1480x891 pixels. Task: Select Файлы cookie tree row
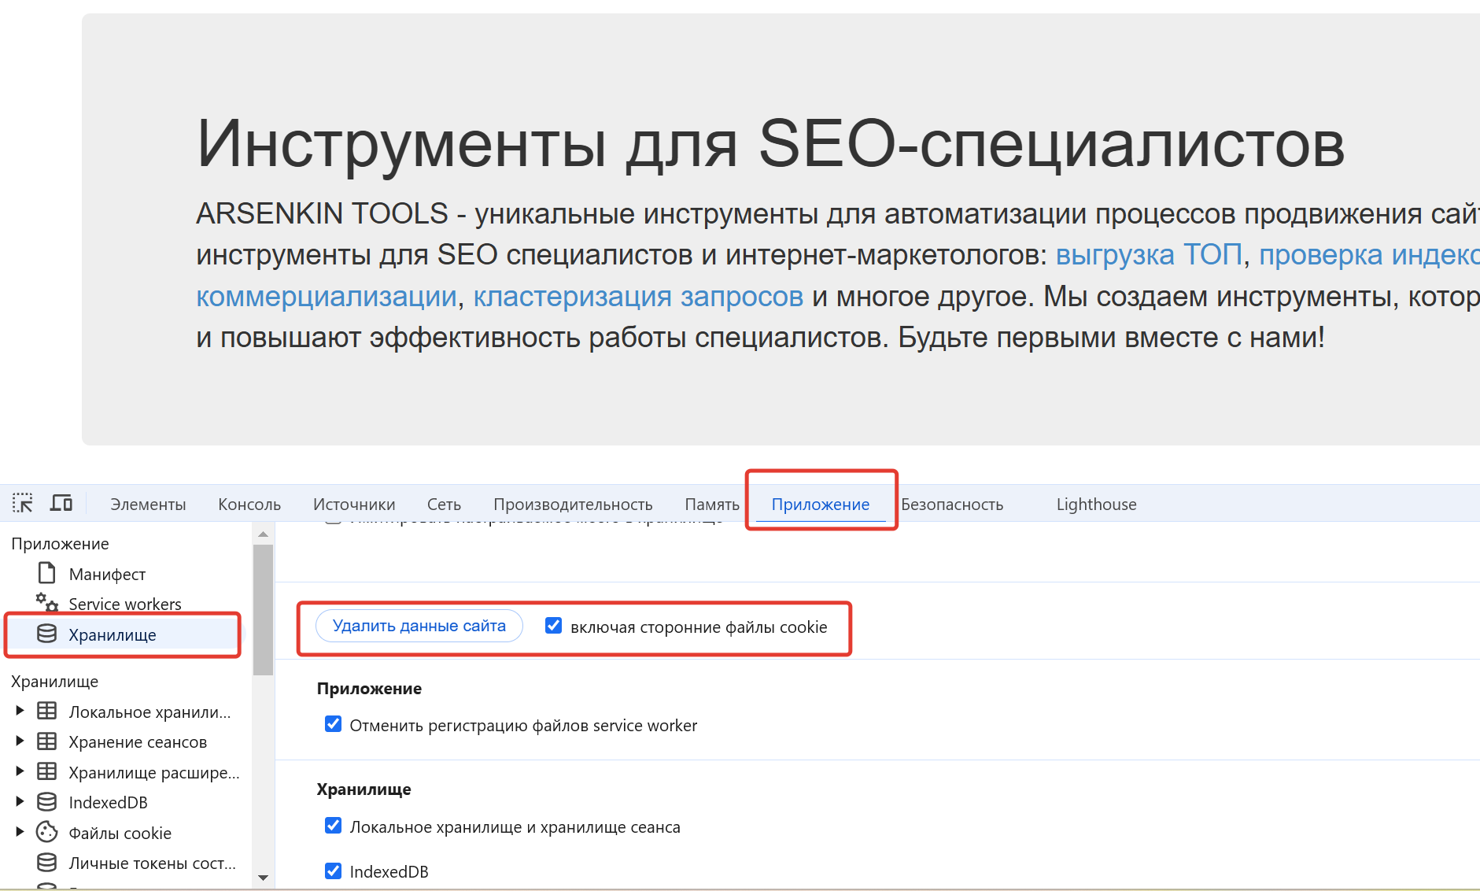(x=126, y=833)
